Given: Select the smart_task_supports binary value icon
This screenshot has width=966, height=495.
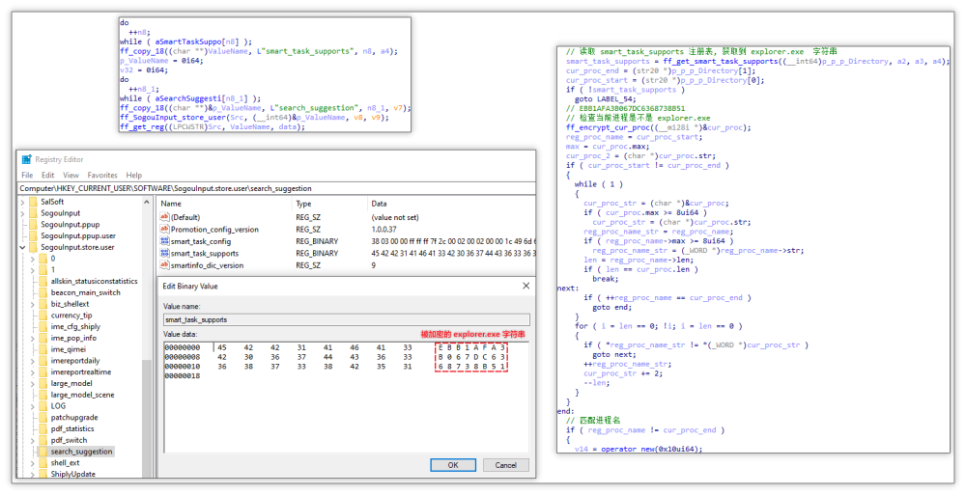Looking at the screenshot, I should click(164, 253).
